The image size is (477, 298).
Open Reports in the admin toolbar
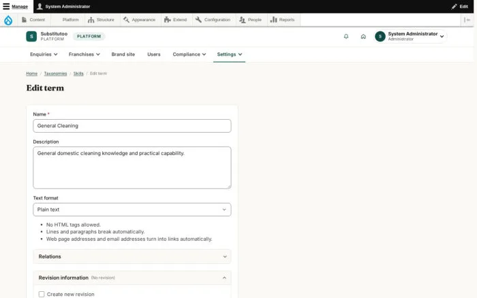pyautogui.click(x=283, y=20)
